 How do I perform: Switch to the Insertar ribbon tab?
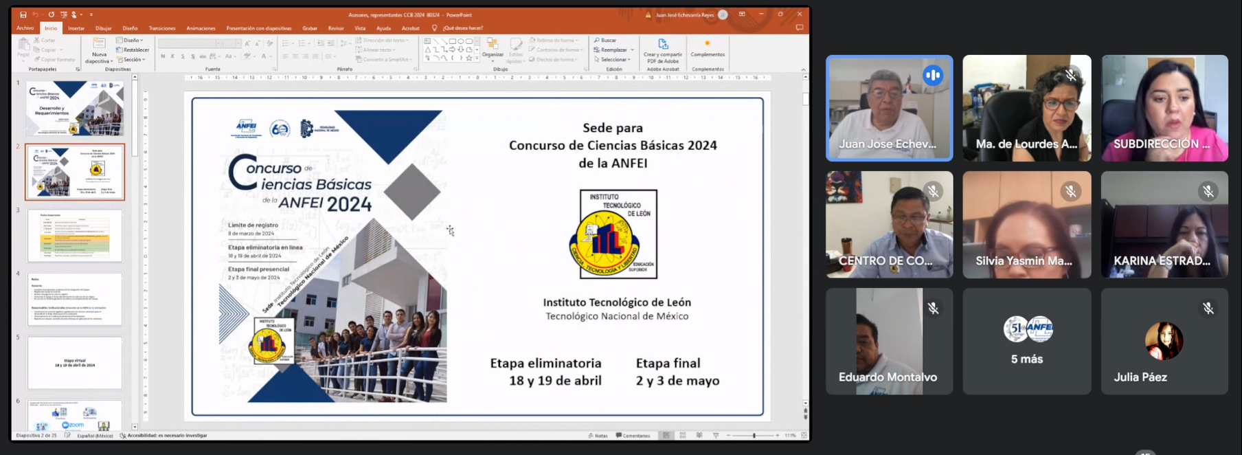76,28
